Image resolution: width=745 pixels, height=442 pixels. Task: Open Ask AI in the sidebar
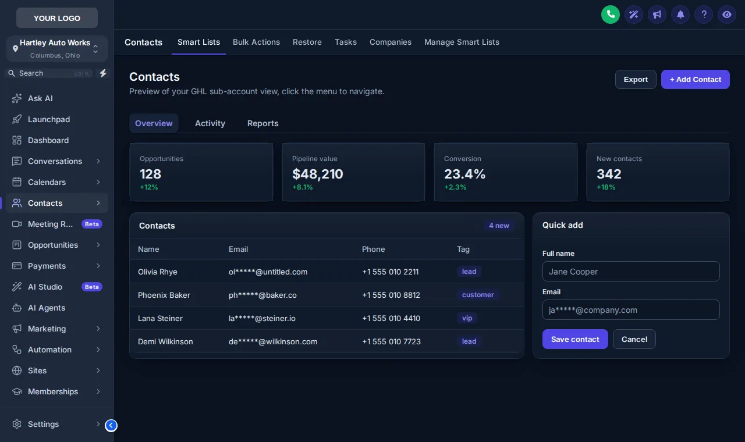(x=57, y=98)
